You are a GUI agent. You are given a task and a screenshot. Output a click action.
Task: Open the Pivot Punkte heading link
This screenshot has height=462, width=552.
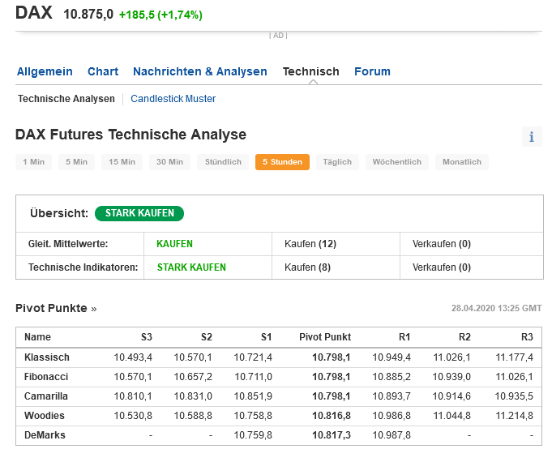point(56,309)
